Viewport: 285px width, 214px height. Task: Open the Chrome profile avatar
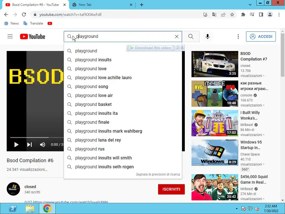[x=270, y=14]
